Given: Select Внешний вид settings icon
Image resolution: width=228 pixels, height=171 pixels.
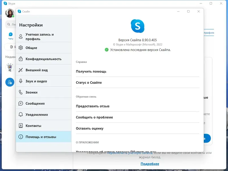Looking at the screenshot, I should (x=20, y=70).
